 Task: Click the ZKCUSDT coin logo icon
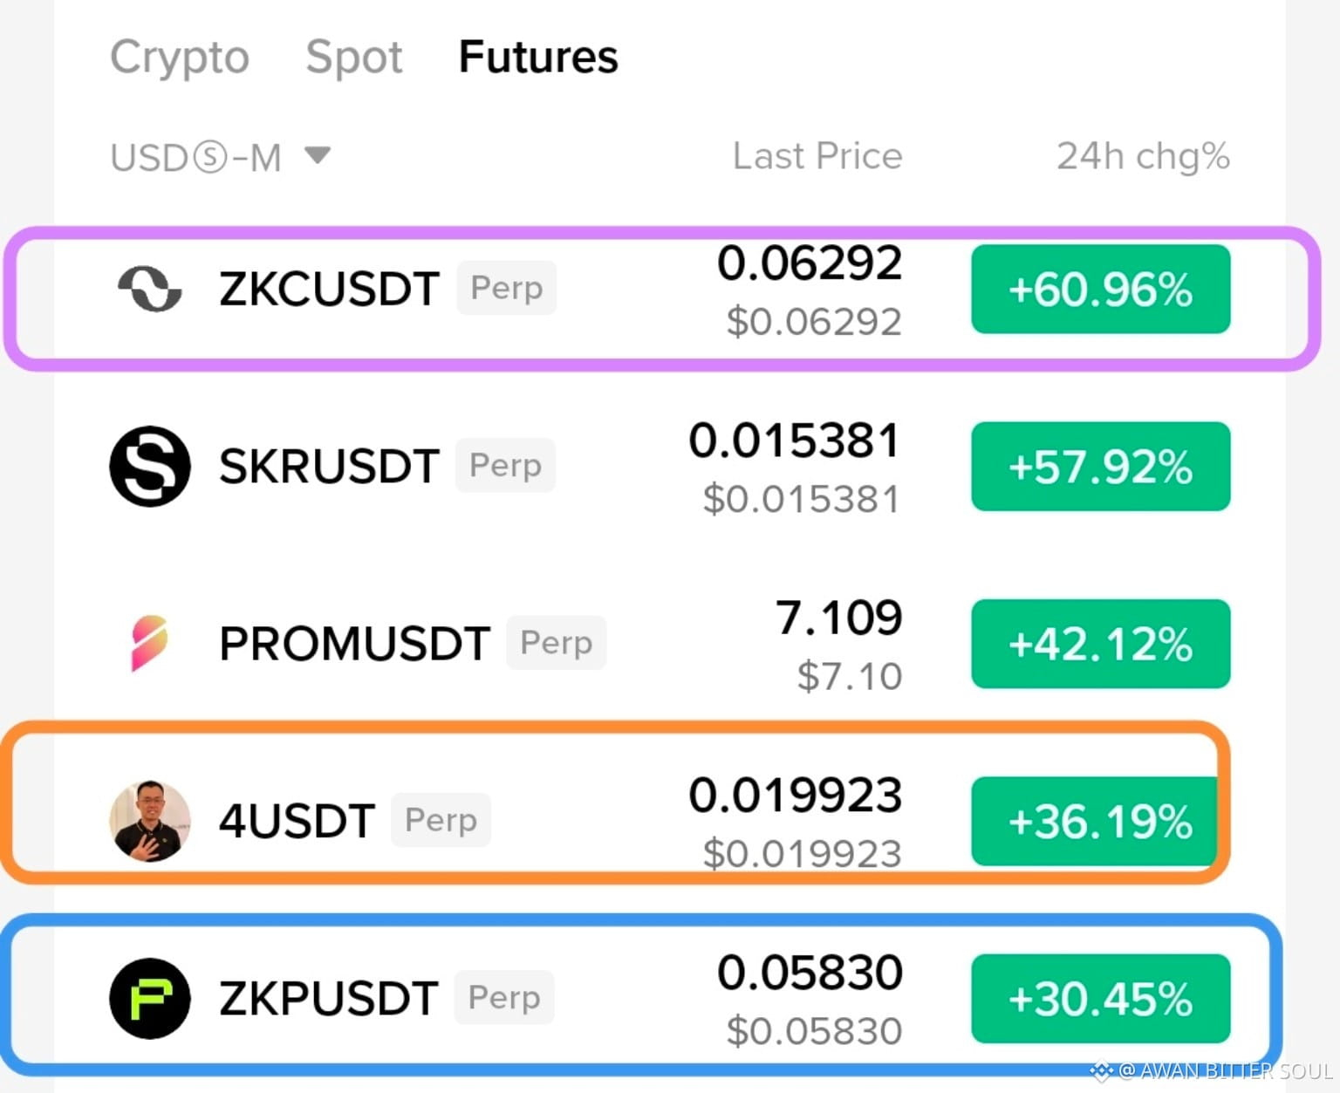(x=150, y=289)
